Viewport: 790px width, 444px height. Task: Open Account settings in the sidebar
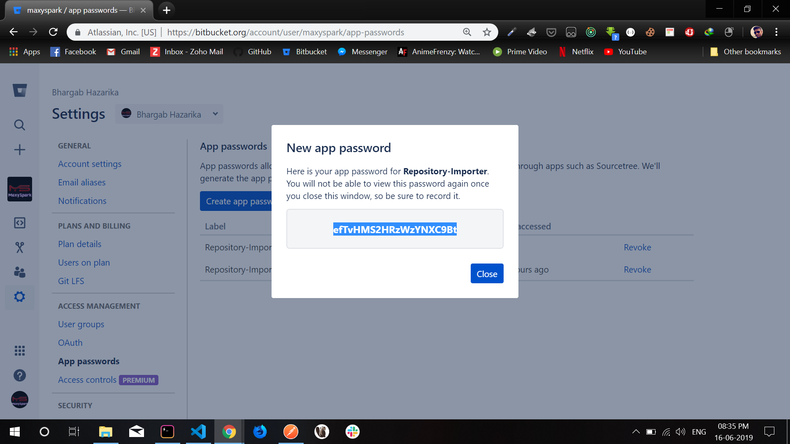(90, 164)
